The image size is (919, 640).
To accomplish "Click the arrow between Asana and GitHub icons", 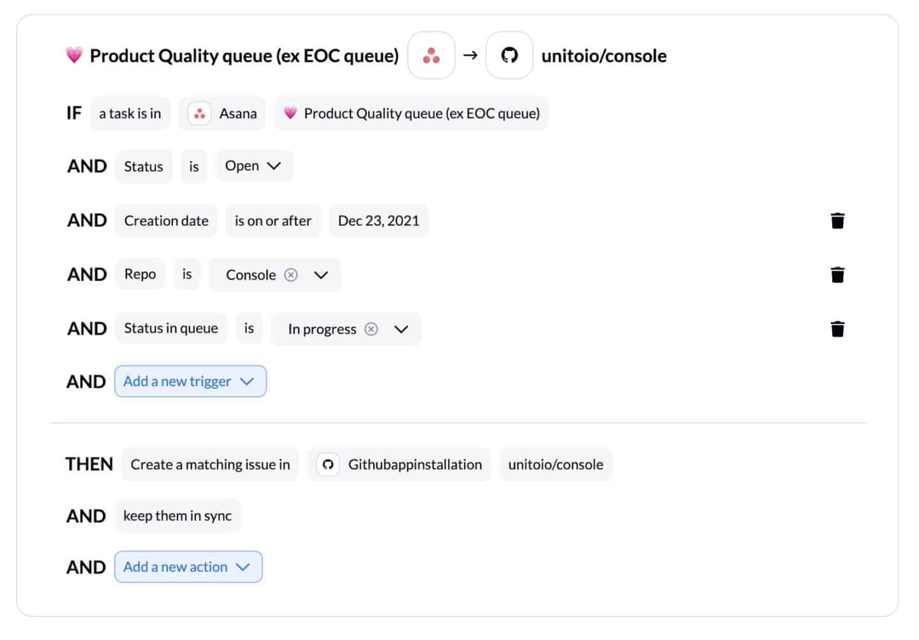I will 470,56.
